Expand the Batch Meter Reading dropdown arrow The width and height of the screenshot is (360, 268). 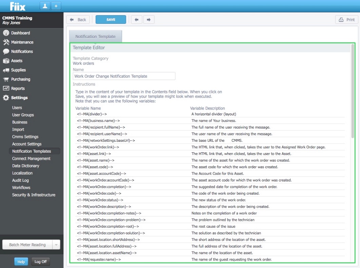(56, 245)
